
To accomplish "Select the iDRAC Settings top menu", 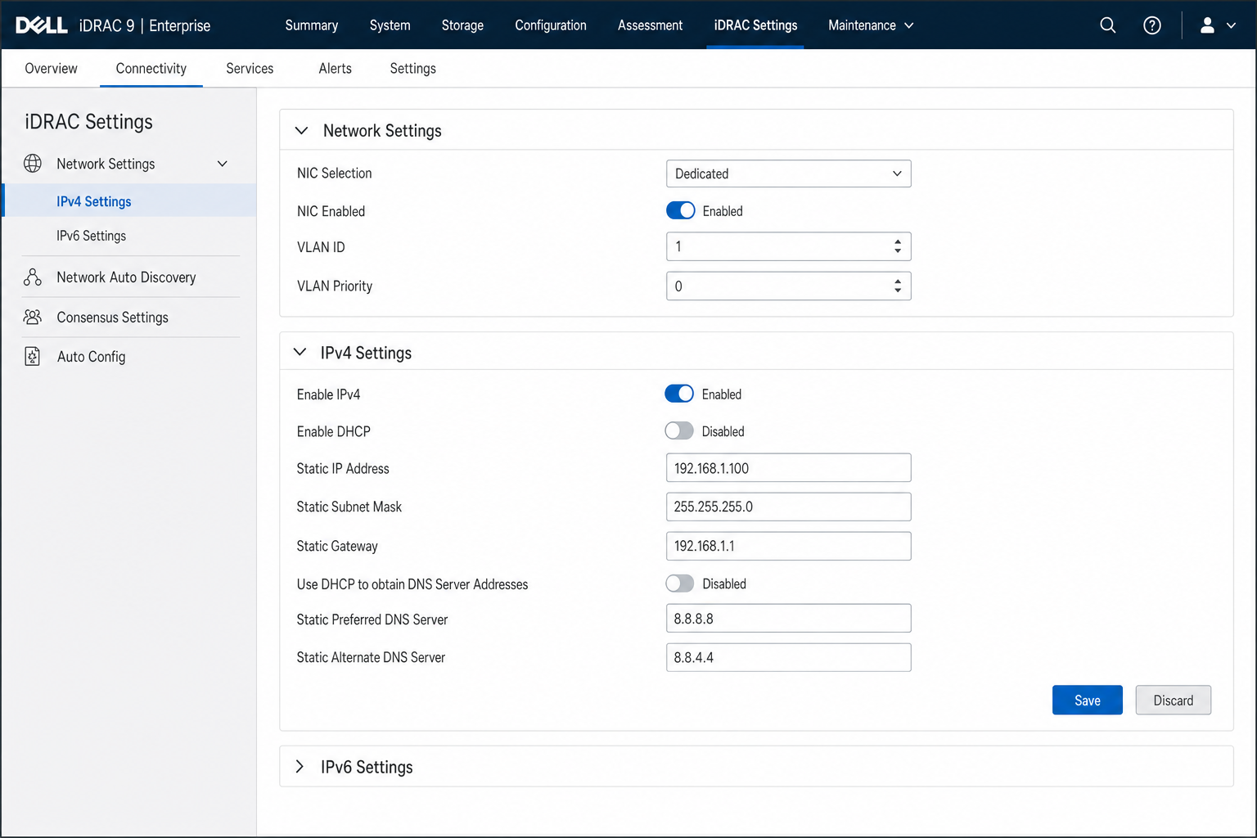I will tap(755, 25).
